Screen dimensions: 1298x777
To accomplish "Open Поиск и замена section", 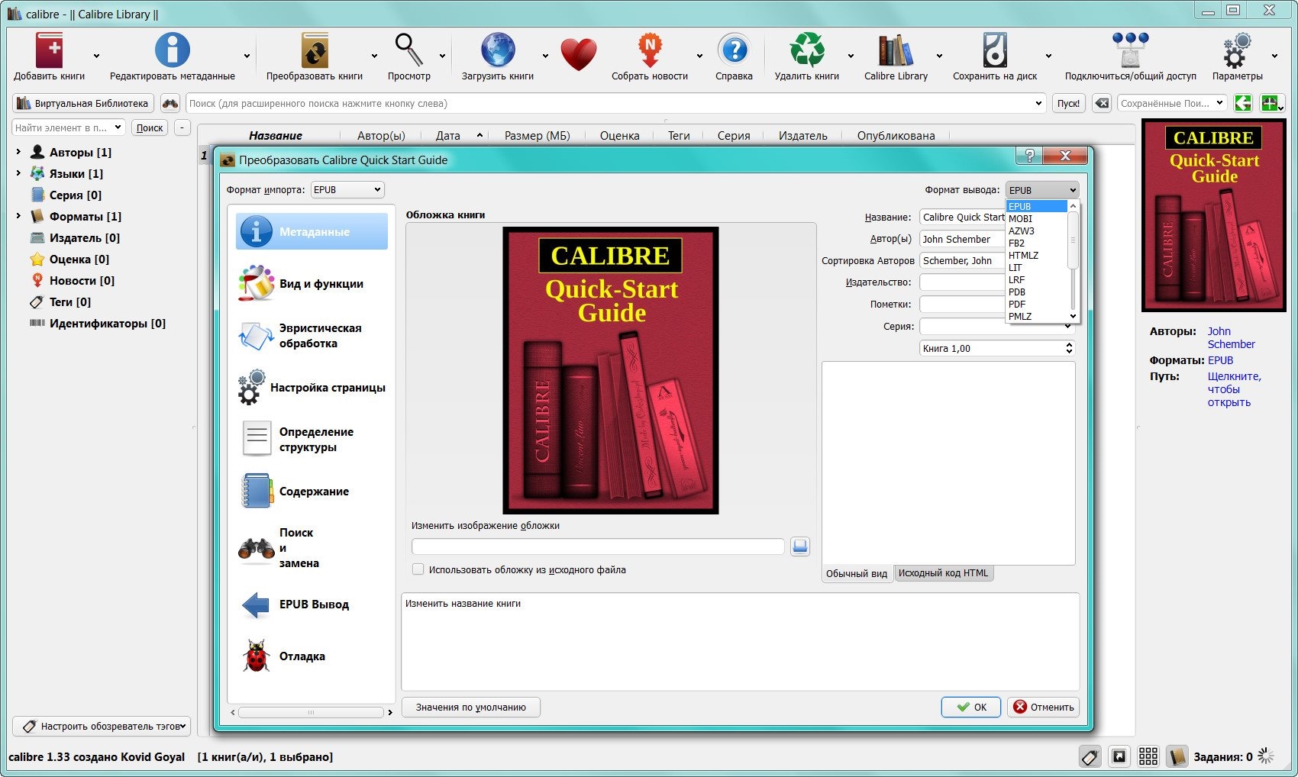I will tap(312, 548).
